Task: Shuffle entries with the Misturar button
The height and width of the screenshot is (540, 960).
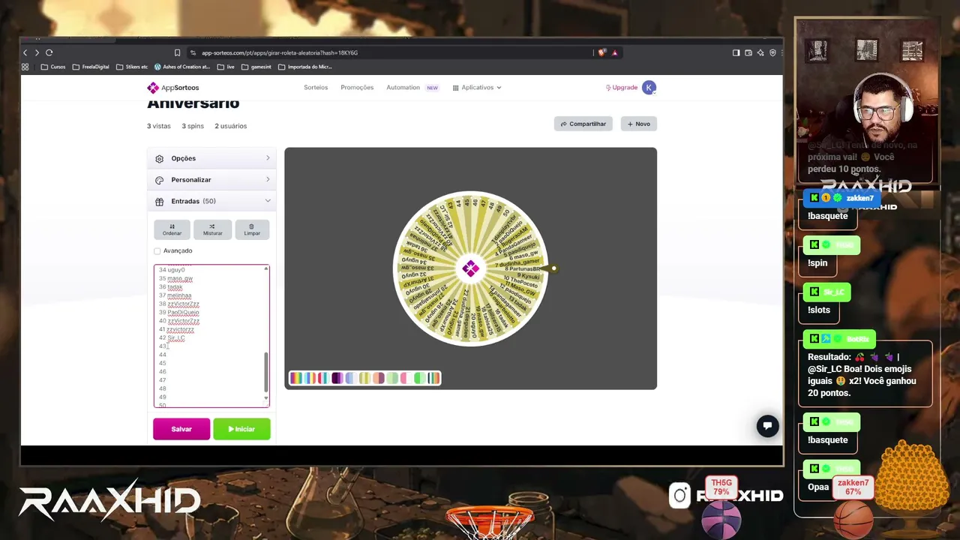Action: click(x=212, y=229)
